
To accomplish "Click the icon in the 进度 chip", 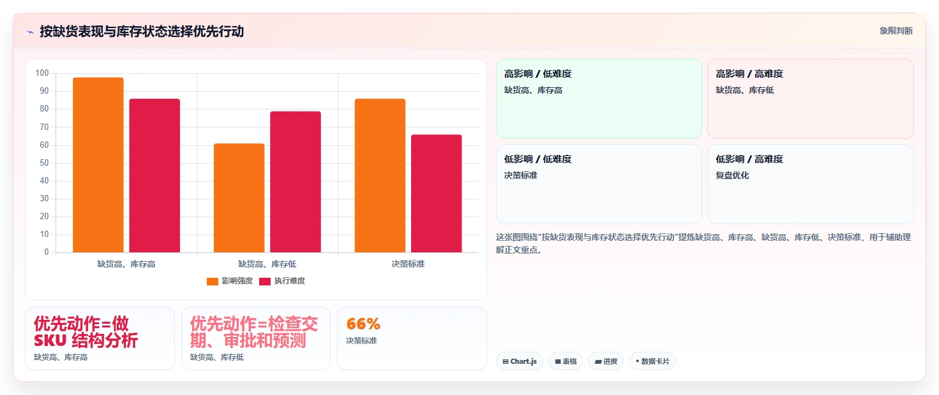I will 598,362.
